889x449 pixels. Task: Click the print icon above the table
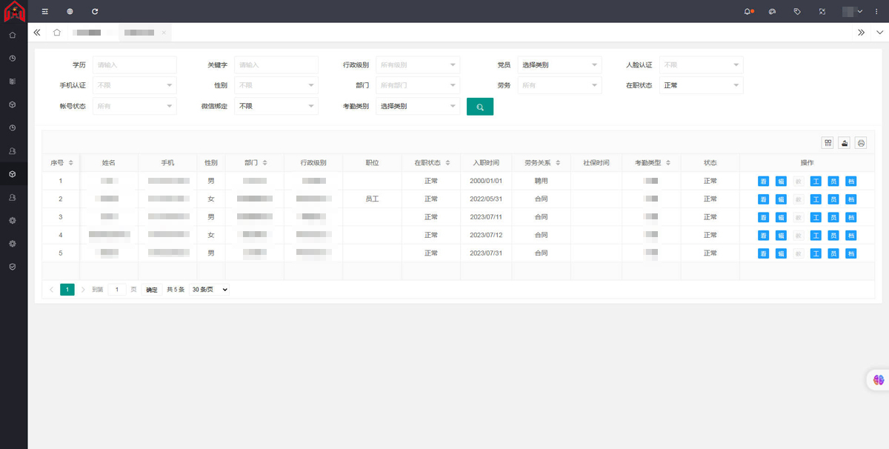[860, 143]
